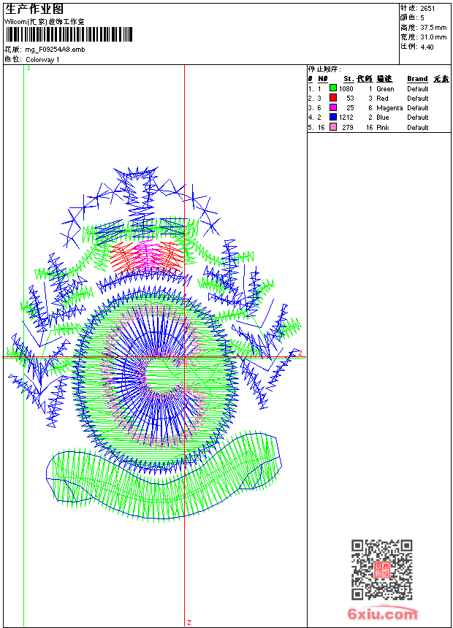Screen dimensions: 453x628
Task: Click the red marker 2 at the canvas bottom
Action: click(x=189, y=622)
